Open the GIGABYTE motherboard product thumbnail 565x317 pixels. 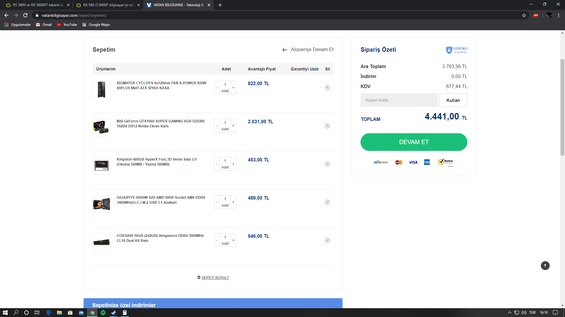point(102,204)
